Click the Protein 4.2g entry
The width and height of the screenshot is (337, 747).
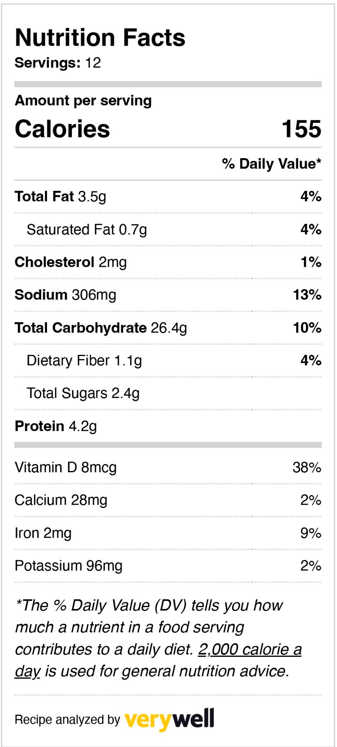click(56, 426)
